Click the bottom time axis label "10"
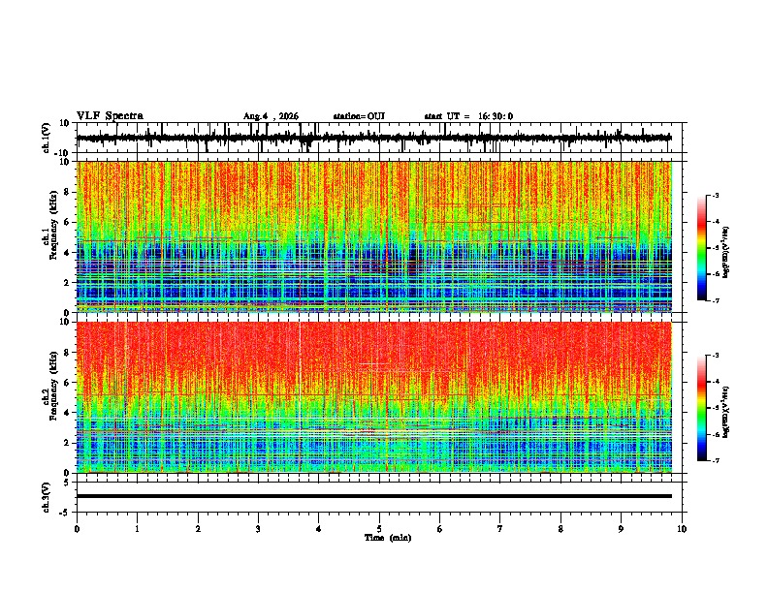 [x=682, y=529]
